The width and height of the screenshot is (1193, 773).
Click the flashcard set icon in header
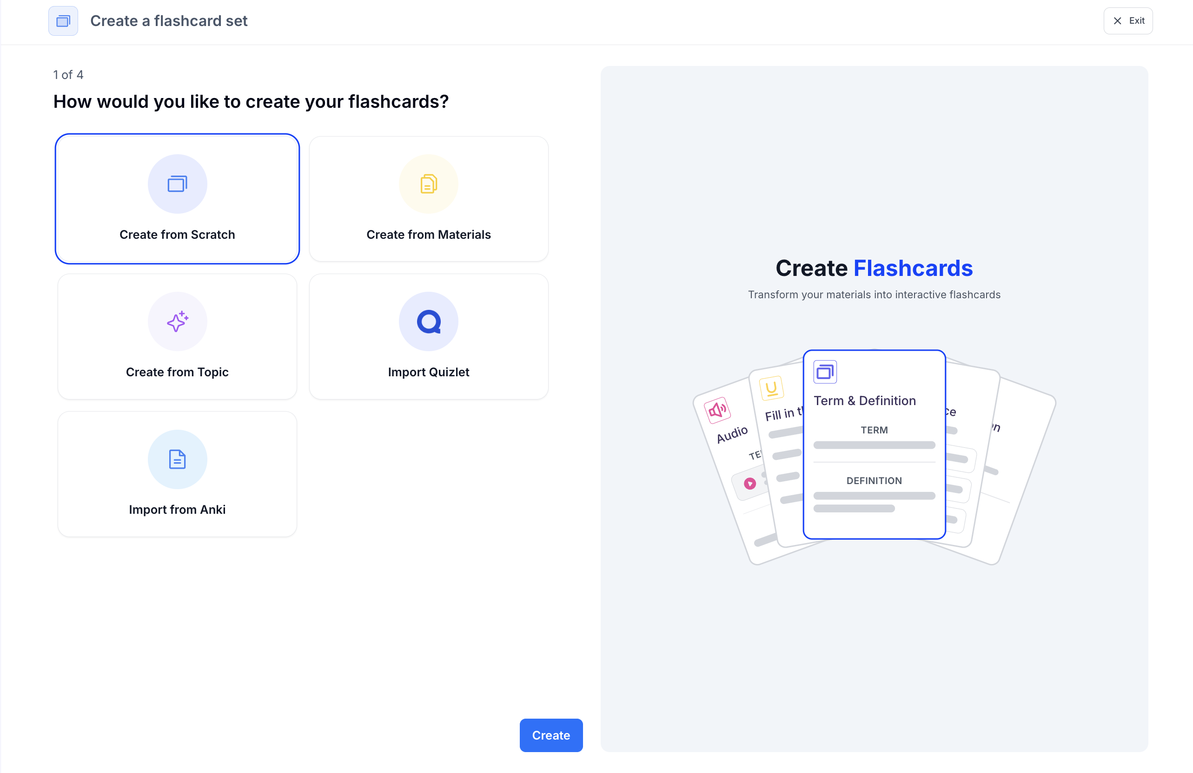[x=63, y=21]
